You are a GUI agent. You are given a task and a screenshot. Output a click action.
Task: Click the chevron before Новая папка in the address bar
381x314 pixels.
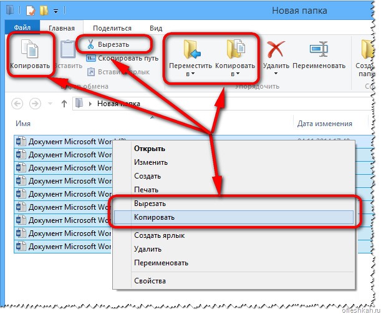(x=90, y=104)
